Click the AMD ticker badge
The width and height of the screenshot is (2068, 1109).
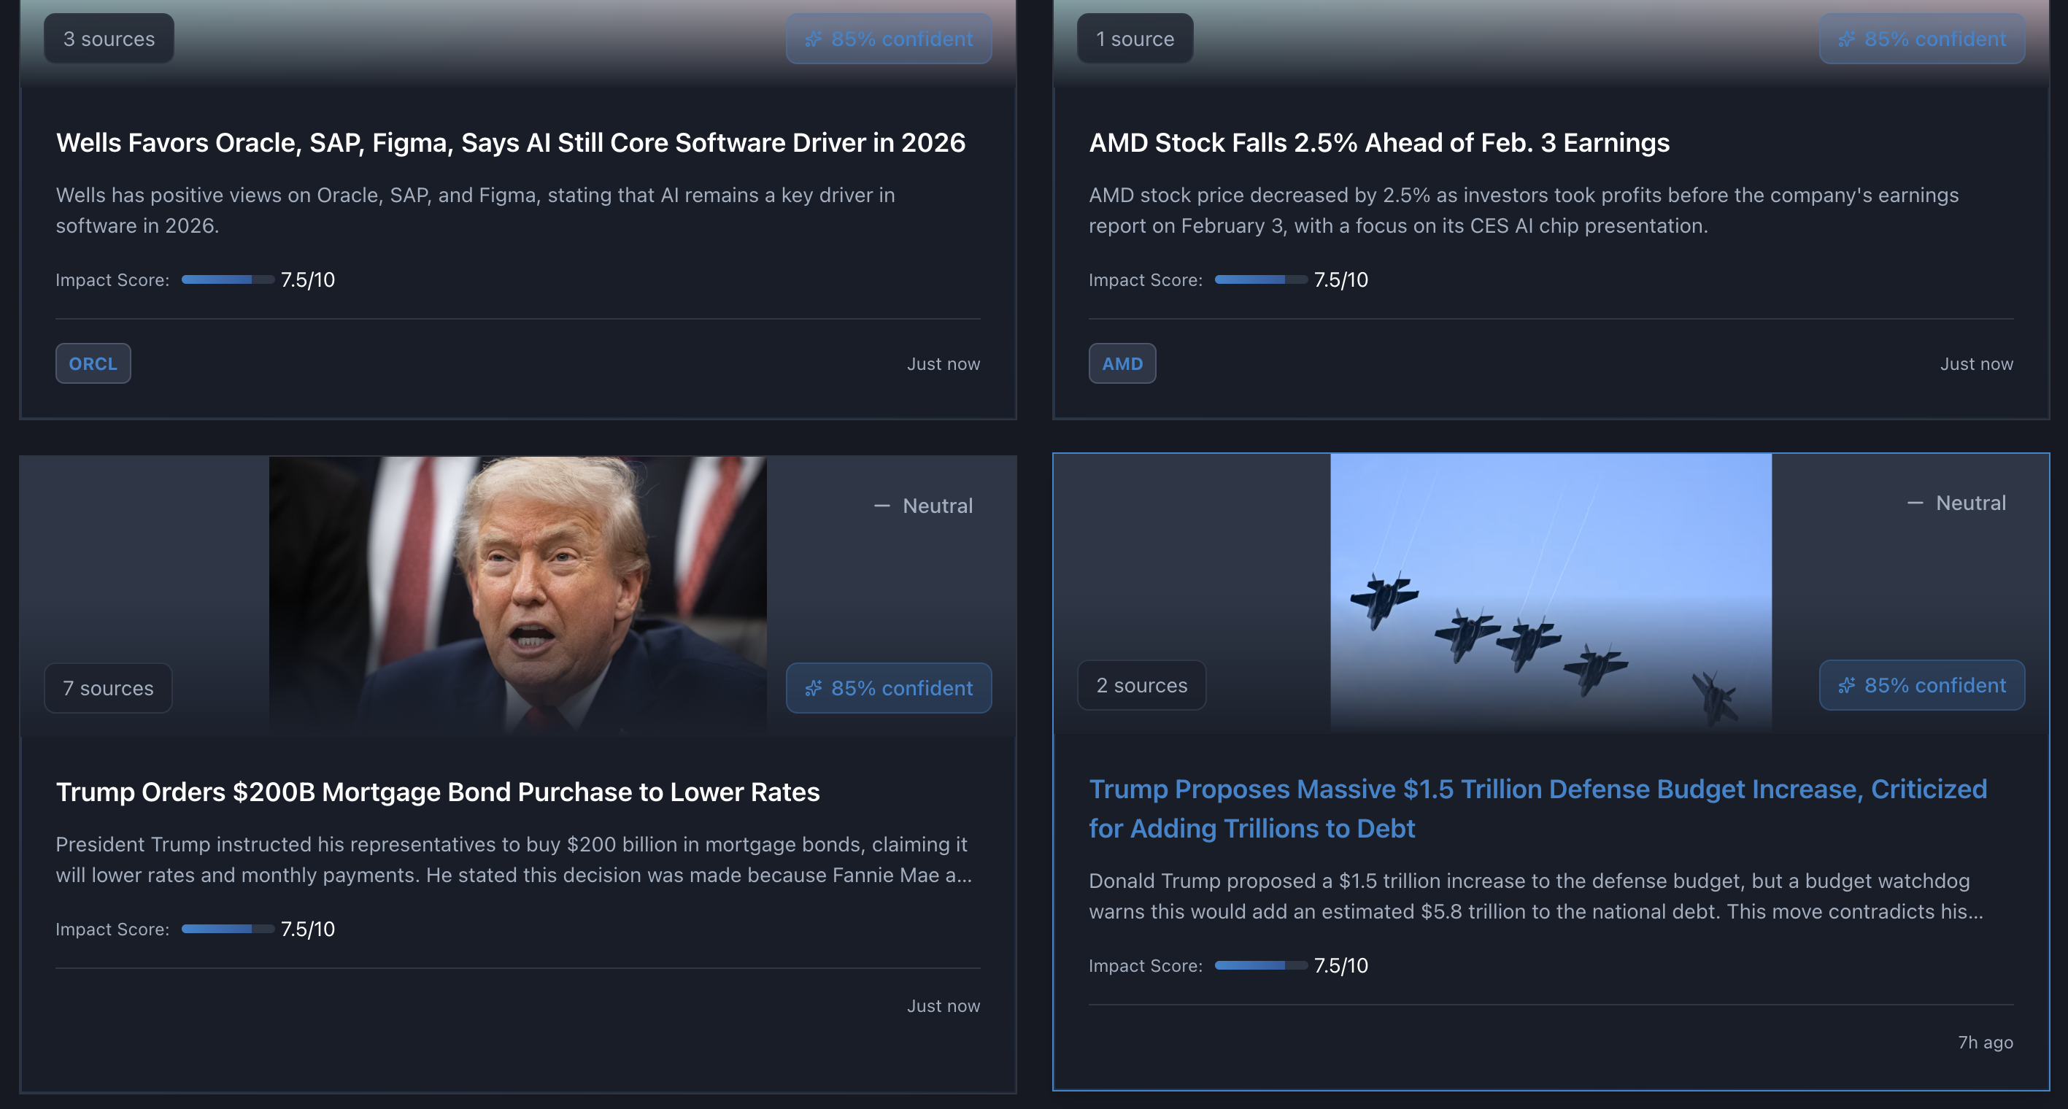point(1122,363)
